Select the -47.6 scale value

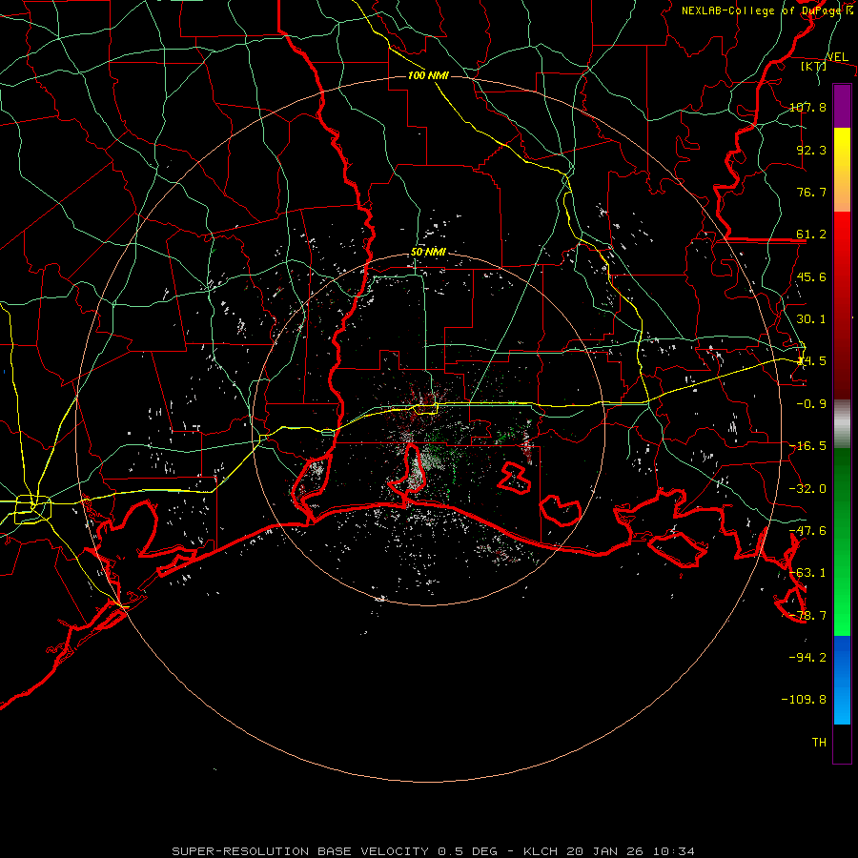[807, 531]
